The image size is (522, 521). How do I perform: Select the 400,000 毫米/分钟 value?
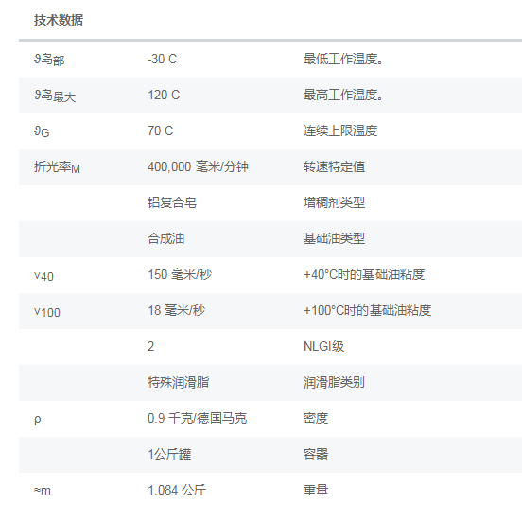198,166
